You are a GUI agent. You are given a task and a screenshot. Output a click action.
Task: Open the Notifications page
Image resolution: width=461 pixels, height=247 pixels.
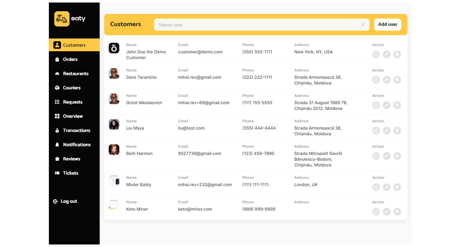(77, 145)
